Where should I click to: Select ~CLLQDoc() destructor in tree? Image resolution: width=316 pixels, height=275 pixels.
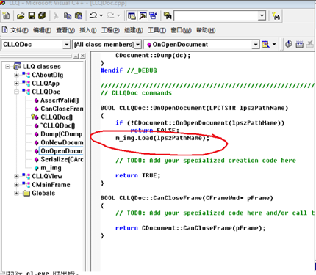58,125
